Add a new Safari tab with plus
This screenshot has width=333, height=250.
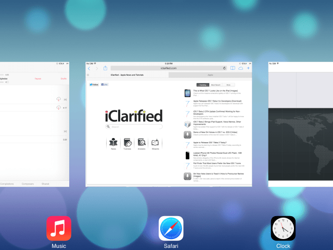pyautogui.click(x=248, y=68)
